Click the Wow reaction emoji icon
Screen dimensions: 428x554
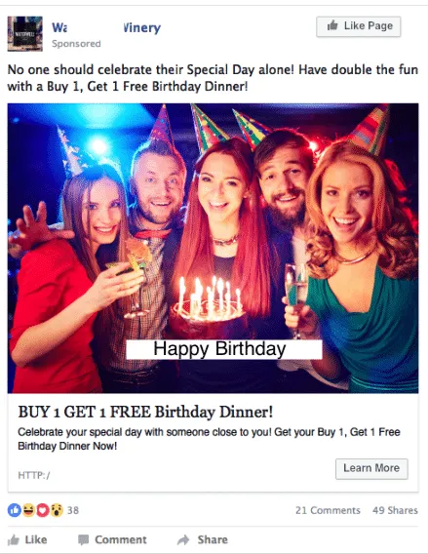click(57, 510)
